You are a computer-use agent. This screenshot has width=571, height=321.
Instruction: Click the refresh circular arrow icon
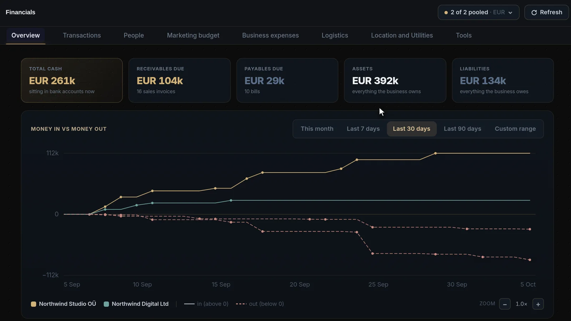click(x=534, y=12)
